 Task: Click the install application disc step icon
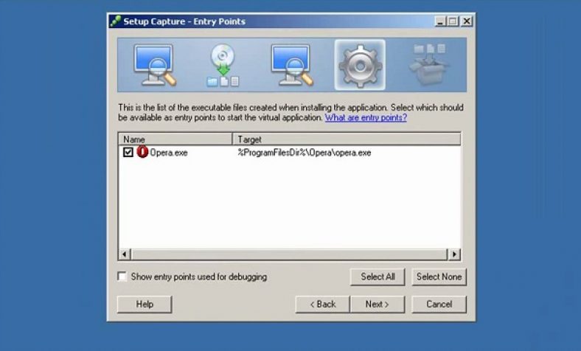pyautogui.click(x=223, y=65)
